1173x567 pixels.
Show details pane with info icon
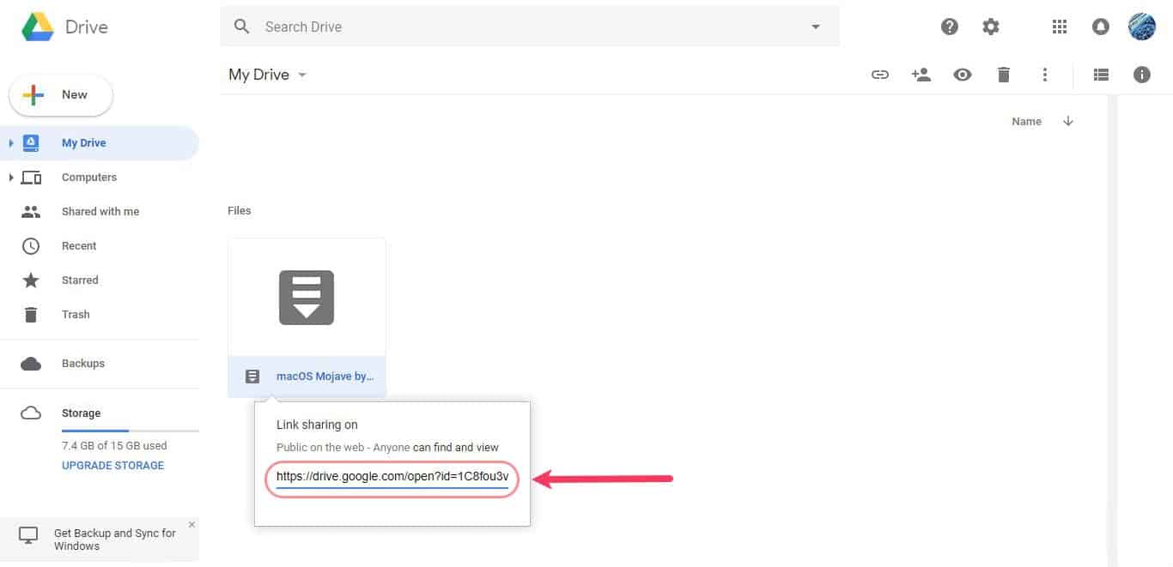(1141, 75)
